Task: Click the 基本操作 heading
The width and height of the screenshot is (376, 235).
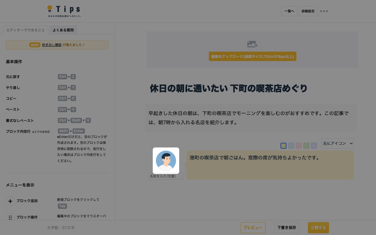Action: click(x=14, y=62)
